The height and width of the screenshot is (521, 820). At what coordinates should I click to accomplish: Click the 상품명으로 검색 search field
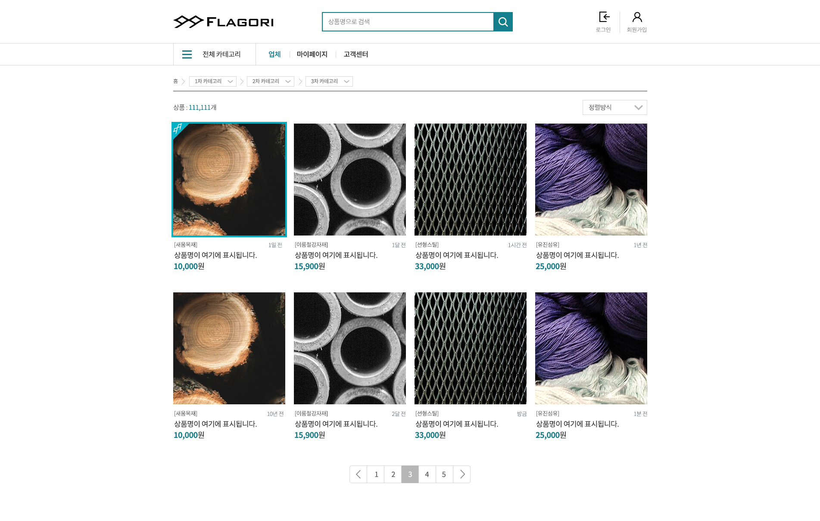(408, 22)
